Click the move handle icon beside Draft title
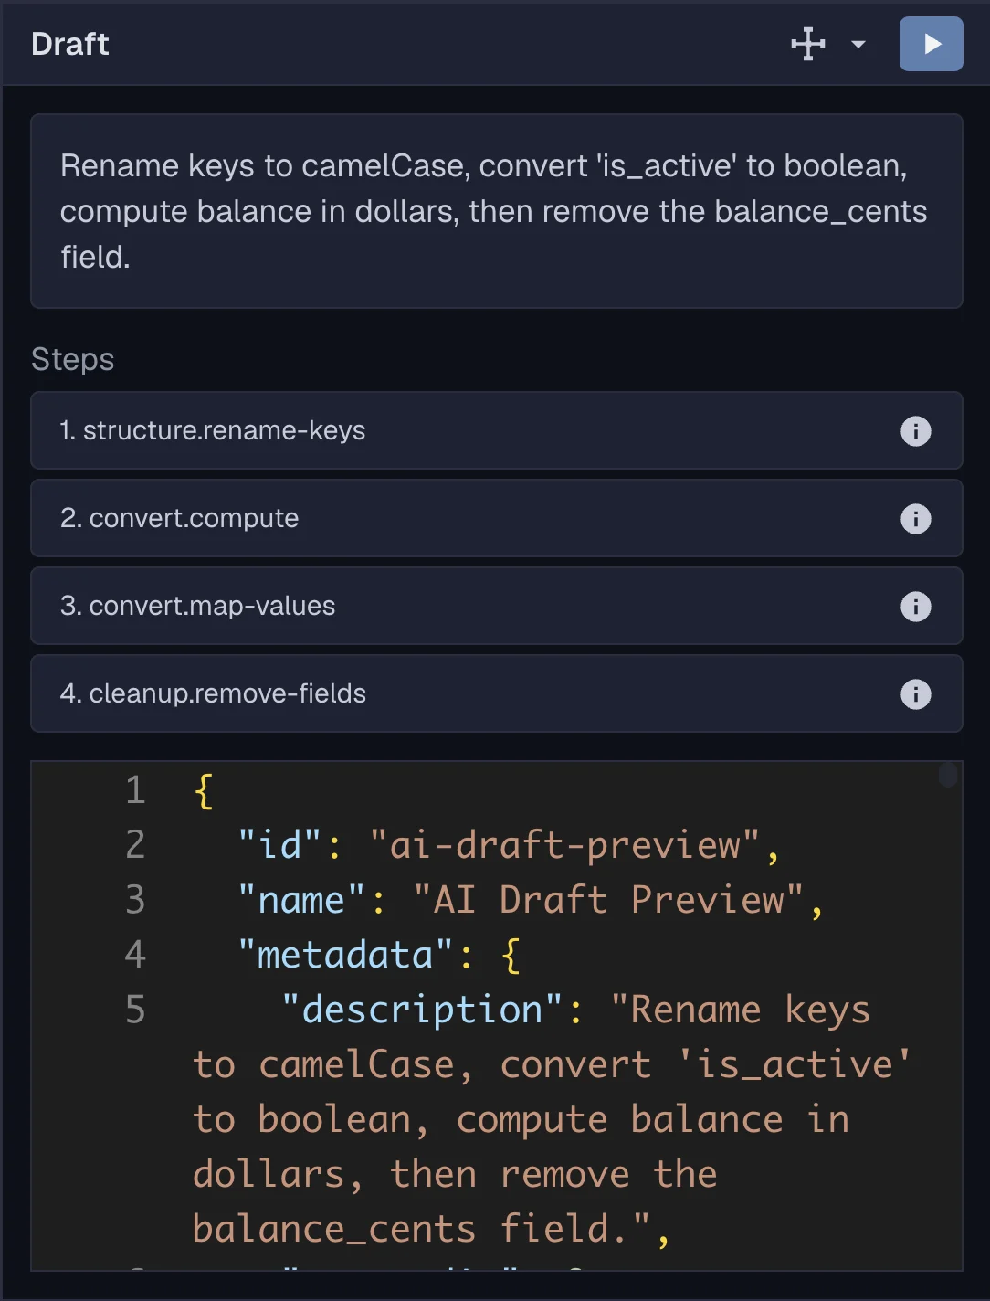 click(806, 44)
